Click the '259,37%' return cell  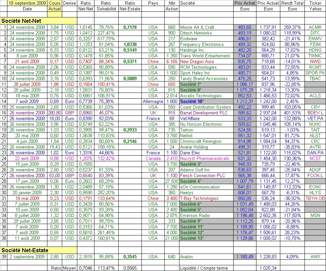[292, 27]
